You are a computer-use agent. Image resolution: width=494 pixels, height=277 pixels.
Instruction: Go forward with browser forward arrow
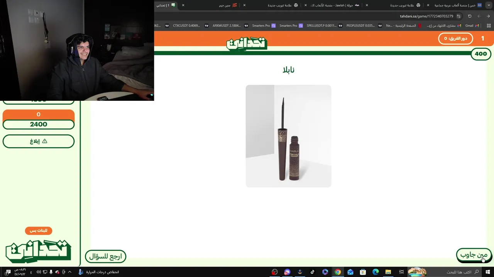tap(479, 16)
